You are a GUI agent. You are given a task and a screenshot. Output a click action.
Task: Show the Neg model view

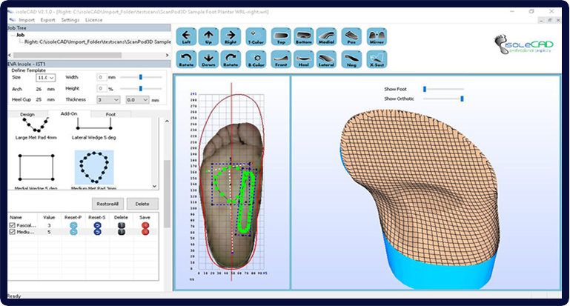click(351, 59)
